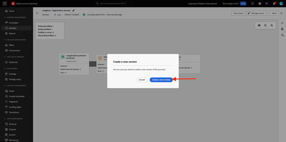Edit journey name with pencil icon

coord(74,11)
